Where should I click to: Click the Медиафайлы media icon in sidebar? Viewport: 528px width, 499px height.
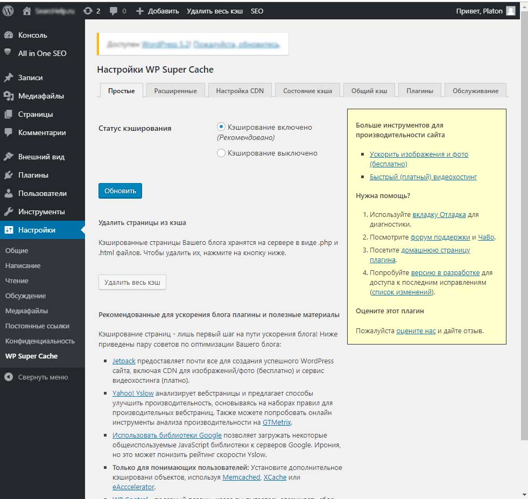tap(9, 96)
